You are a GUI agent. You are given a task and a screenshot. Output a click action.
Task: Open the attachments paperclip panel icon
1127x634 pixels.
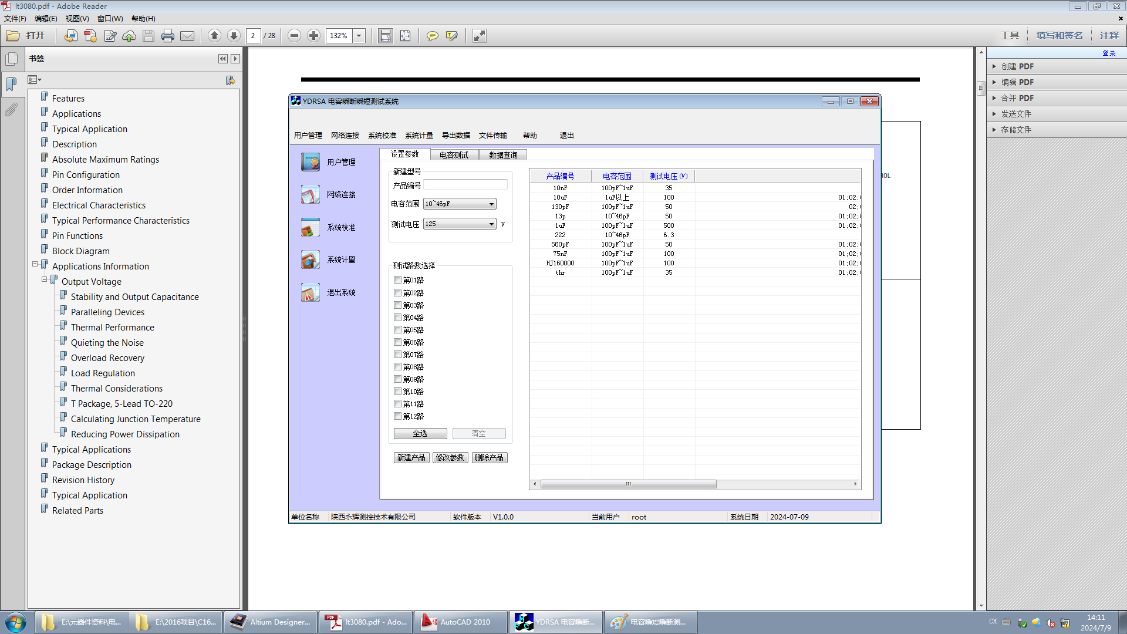pyautogui.click(x=11, y=109)
